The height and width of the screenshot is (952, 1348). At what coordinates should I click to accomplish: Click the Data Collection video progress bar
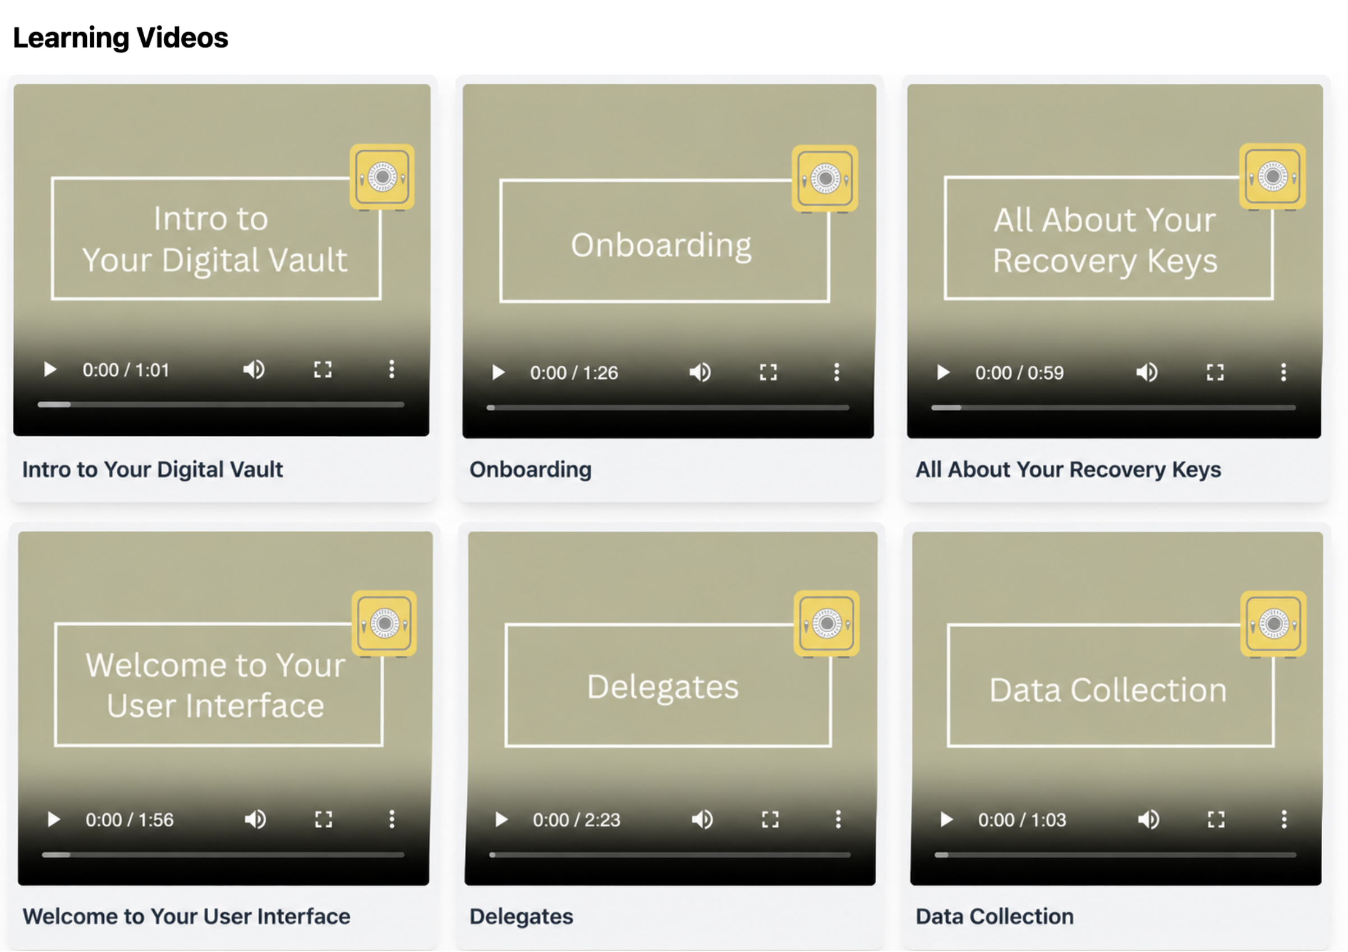(1116, 855)
